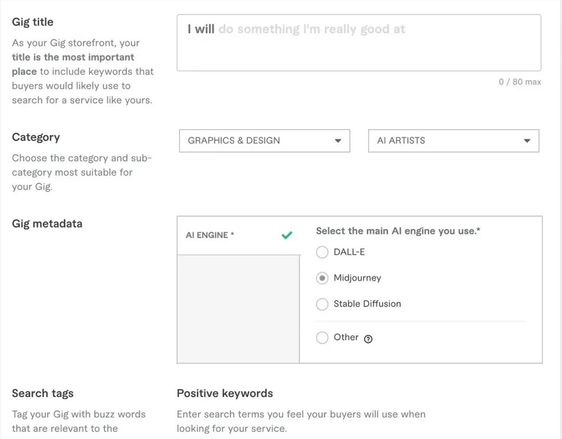This screenshot has height=439, width=562.
Task: Click the DALL-E option label
Action: 349,252
